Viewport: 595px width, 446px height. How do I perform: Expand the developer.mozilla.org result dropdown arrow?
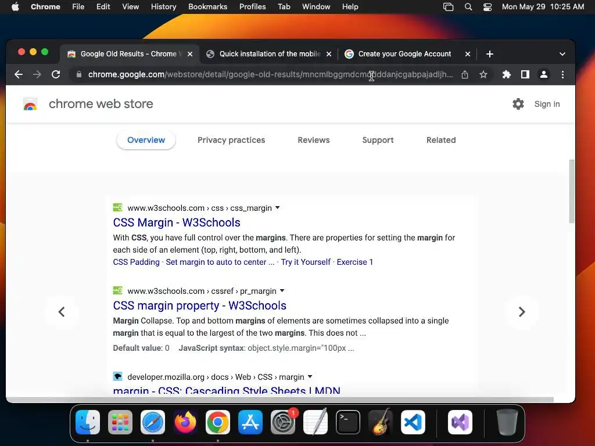[310, 376]
